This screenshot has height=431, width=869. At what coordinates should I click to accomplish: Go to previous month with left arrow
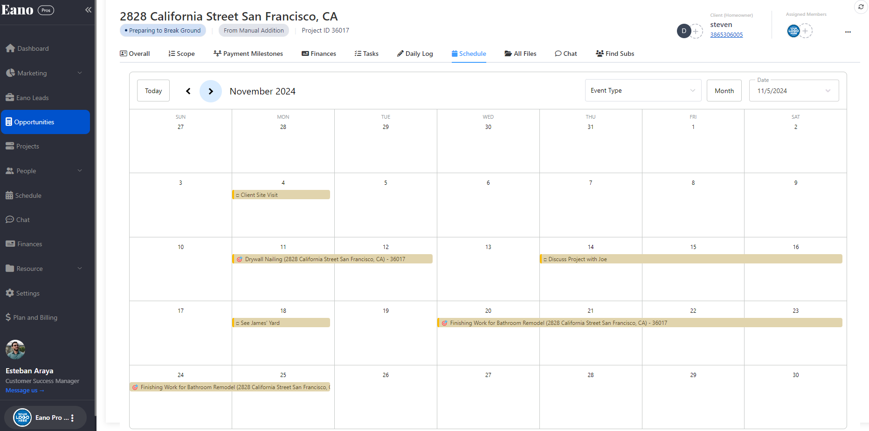point(188,91)
